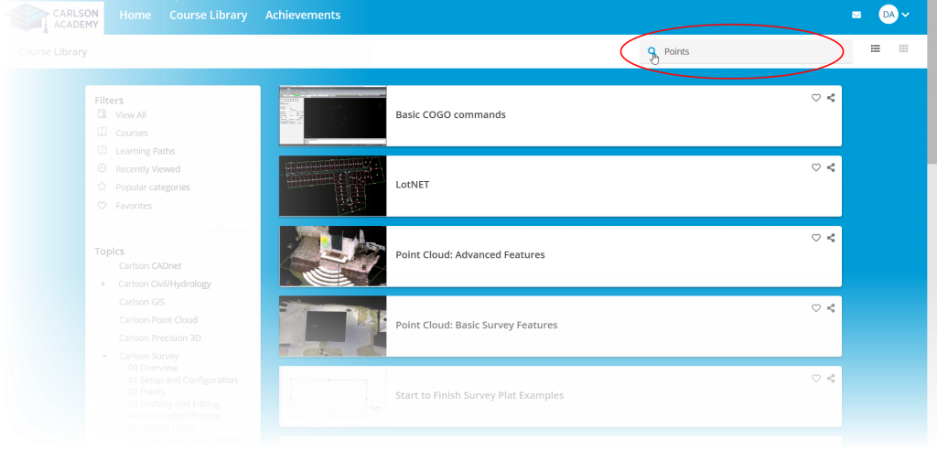Filter by Learning Paths
The image size is (937, 450).
(145, 151)
